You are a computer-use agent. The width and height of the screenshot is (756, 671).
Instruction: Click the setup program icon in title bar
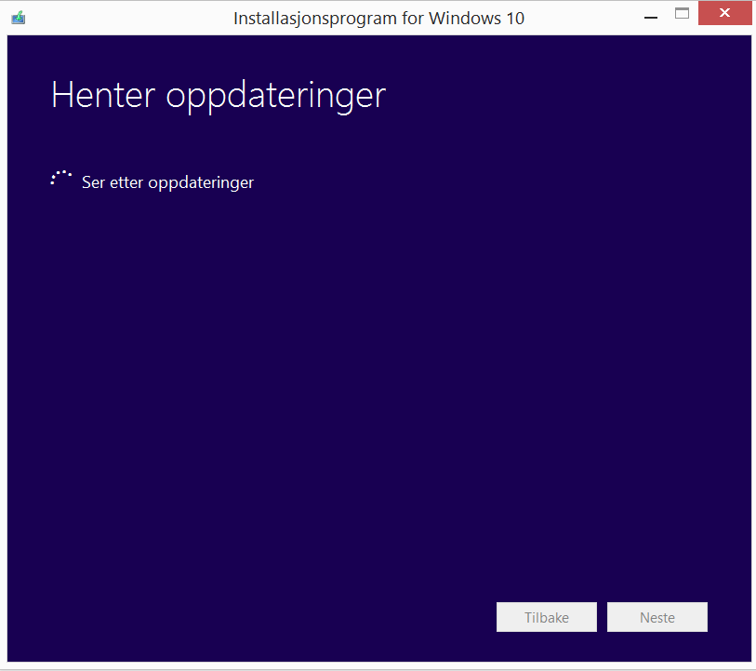pyautogui.click(x=19, y=18)
